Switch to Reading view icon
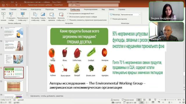 [150, 100]
